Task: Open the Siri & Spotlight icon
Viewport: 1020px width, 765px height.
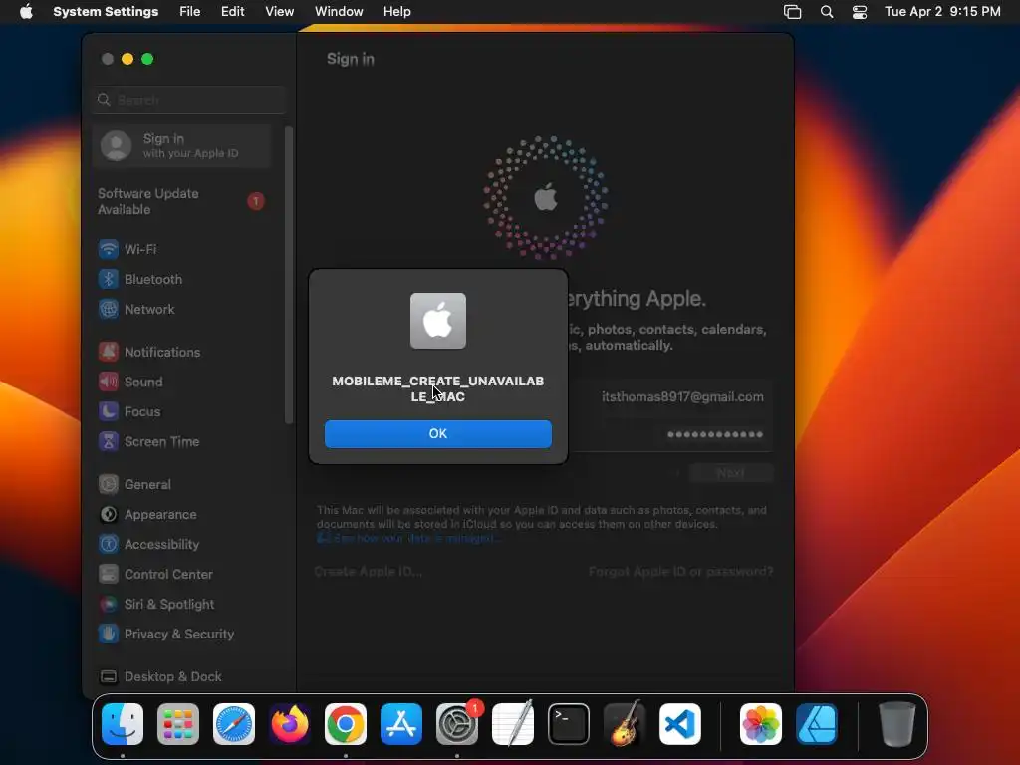Action: click(108, 605)
